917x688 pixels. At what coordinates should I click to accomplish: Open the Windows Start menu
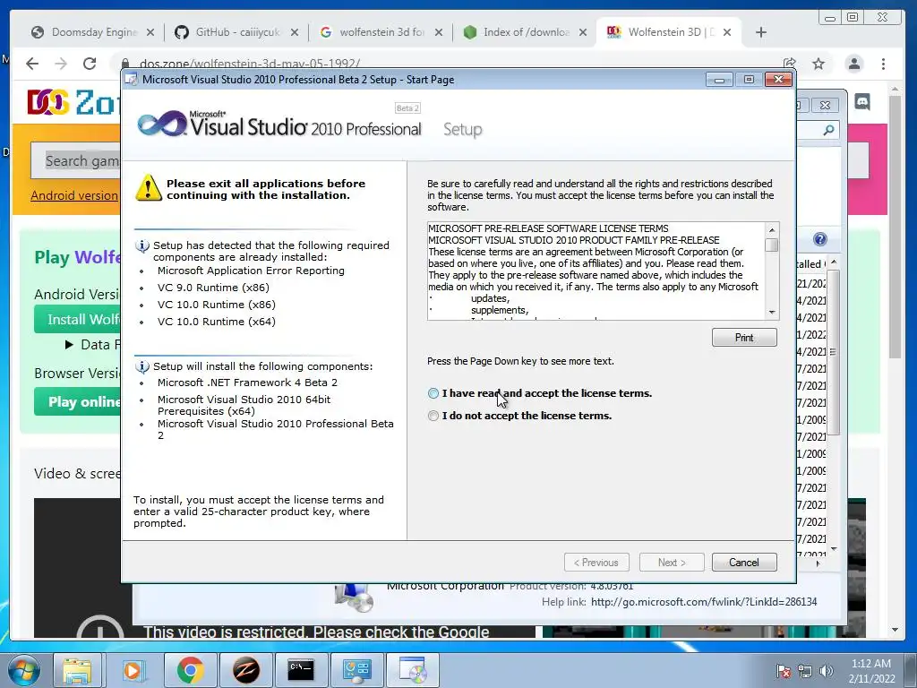click(23, 670)
